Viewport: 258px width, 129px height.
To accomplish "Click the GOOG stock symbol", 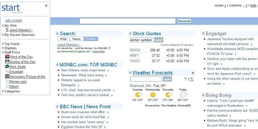I will click(135, 50).
